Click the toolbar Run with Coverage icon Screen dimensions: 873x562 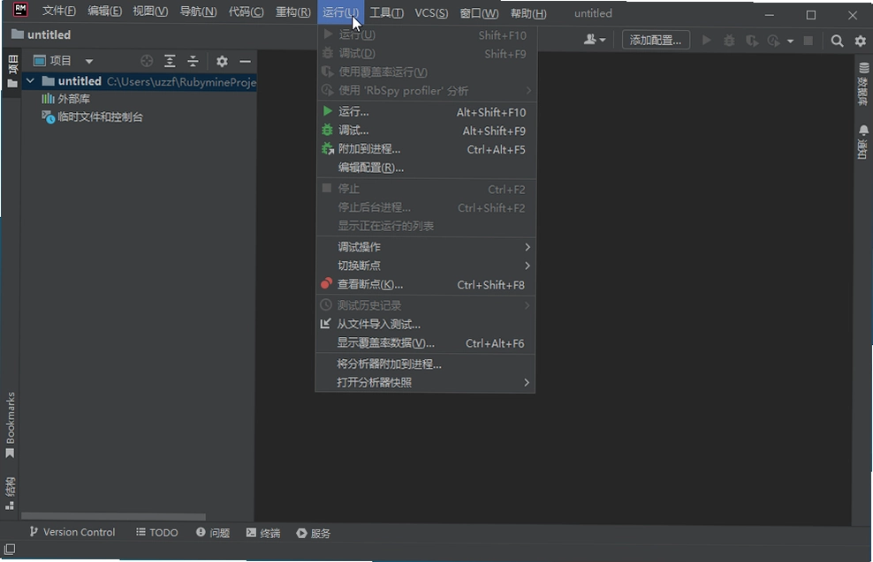pos(752,41)
